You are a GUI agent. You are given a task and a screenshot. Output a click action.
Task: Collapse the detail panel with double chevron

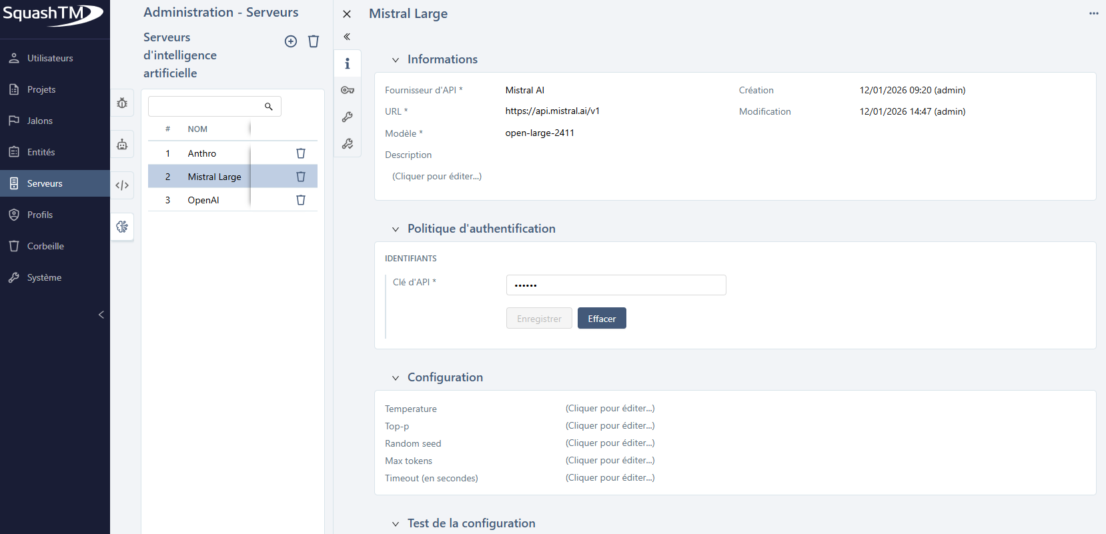click(x=347, y=37)
